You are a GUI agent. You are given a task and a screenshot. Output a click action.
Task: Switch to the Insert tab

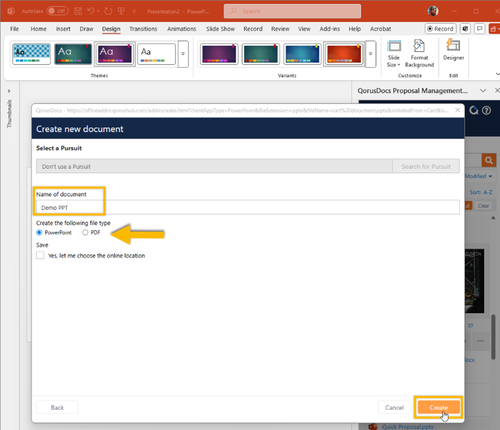pos(63,29)
